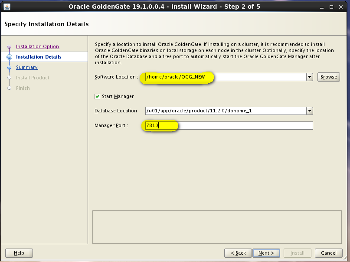350x262 pixels.
Task: Click the Finish step circle indicator
Action: (x=9, y=88)
